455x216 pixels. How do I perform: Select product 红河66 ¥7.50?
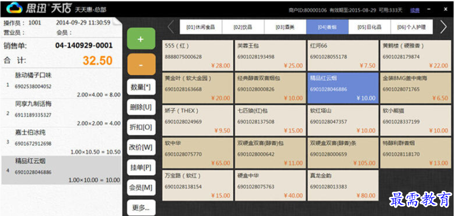coord(343,56)
